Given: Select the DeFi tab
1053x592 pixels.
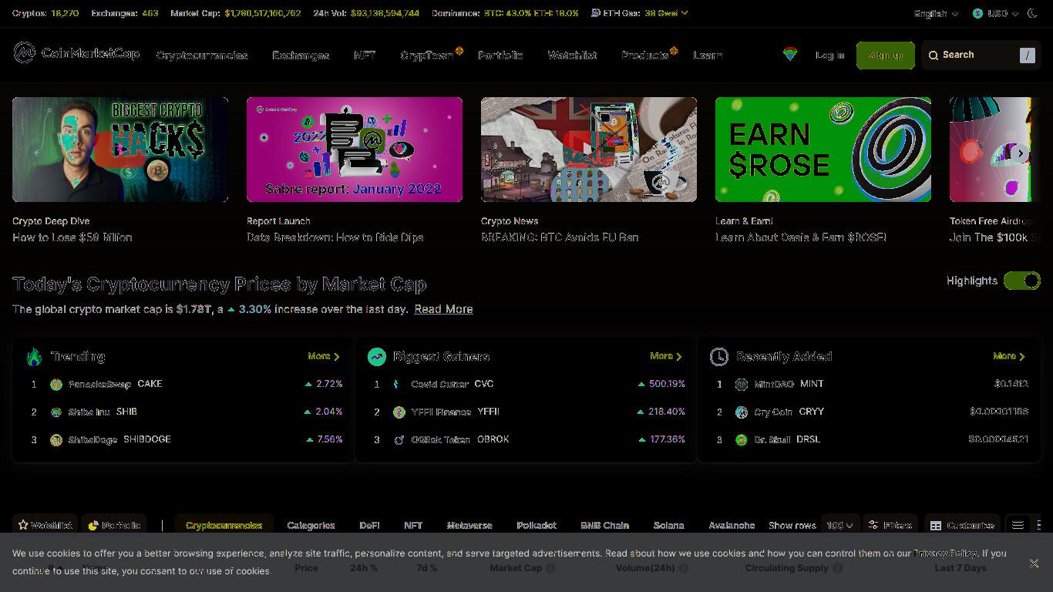Looking at the screenshot, I should point(369,525).
